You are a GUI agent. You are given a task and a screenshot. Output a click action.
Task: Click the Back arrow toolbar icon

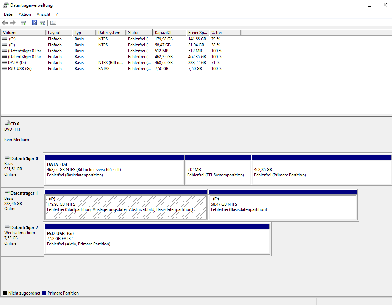5,23
